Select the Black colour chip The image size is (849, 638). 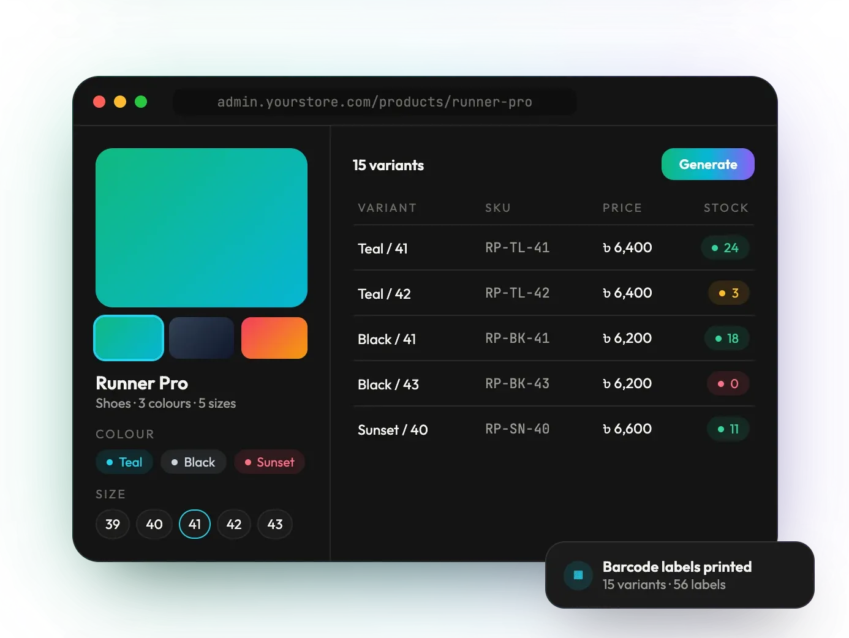(193, 462)
